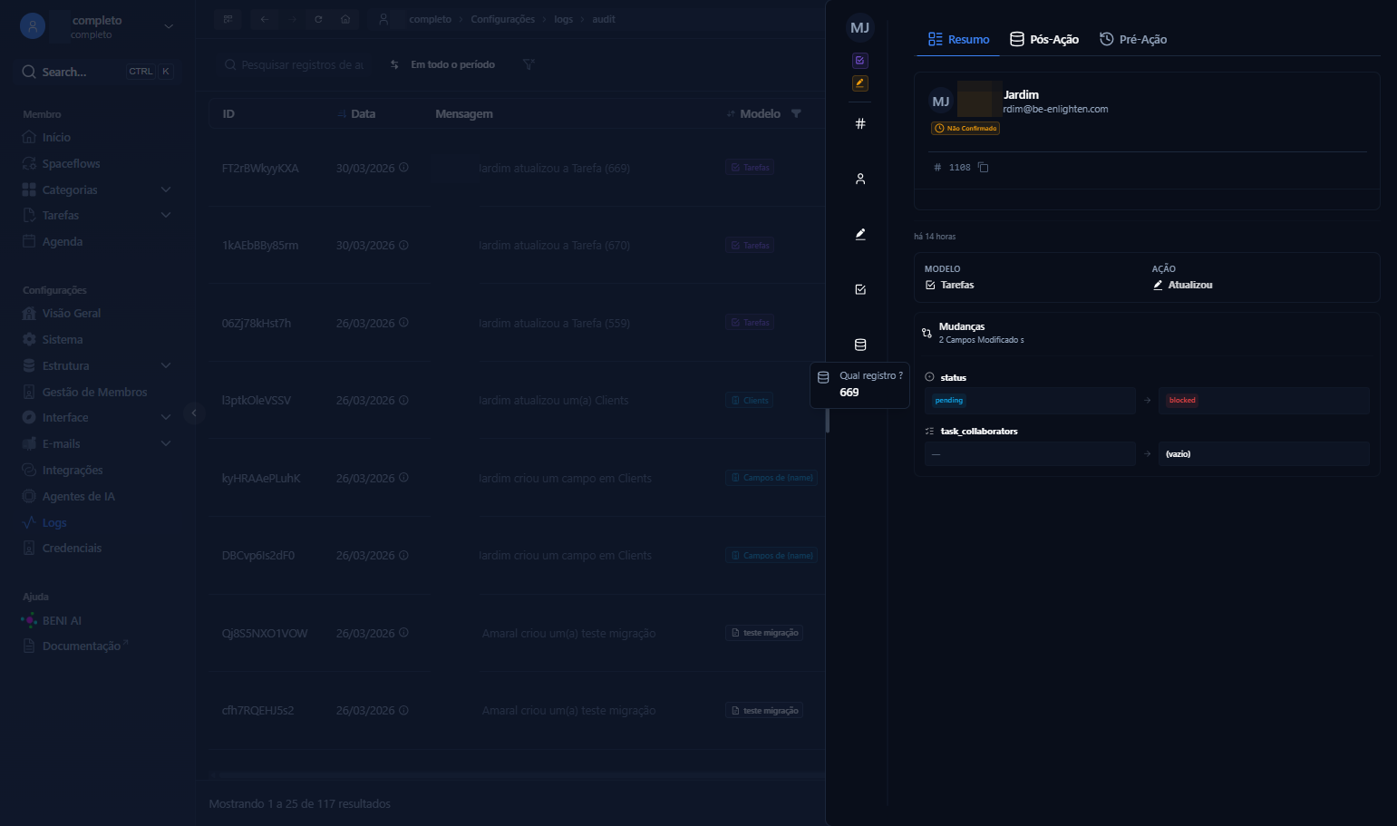
Task: Click the home icon in the top toolbar
Action: tap(345, 19)
